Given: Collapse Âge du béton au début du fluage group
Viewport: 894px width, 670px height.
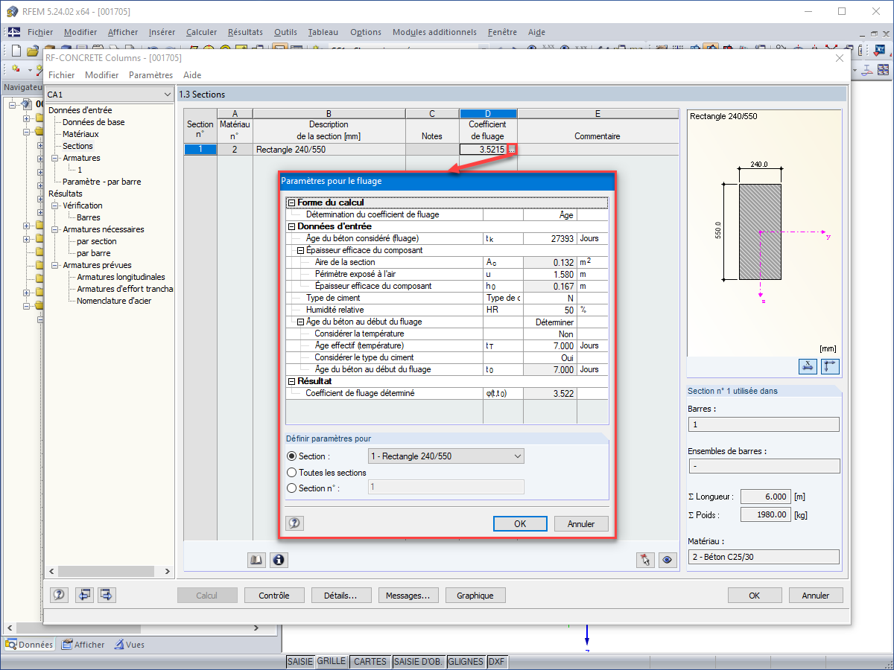Looking at the screenshot, I should tap(300, 322).
